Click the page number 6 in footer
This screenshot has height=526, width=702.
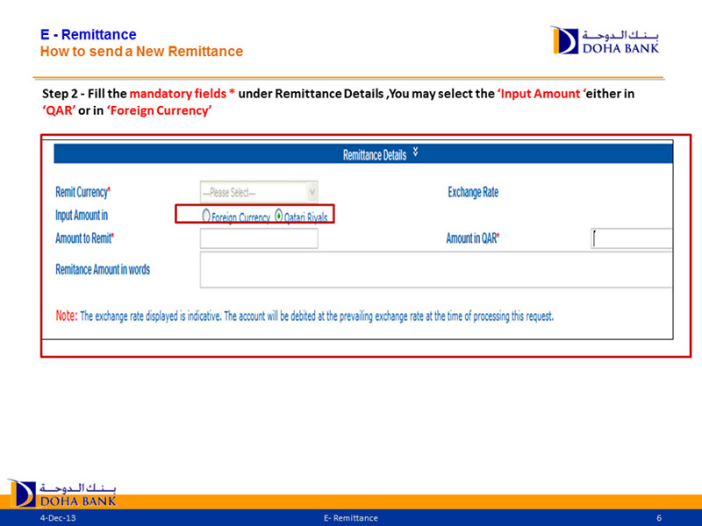659,518
